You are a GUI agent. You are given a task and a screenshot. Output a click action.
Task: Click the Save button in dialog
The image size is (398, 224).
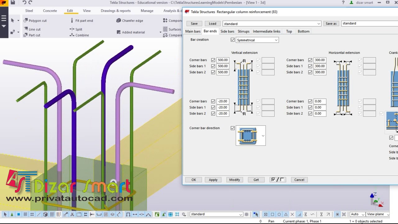194,24
